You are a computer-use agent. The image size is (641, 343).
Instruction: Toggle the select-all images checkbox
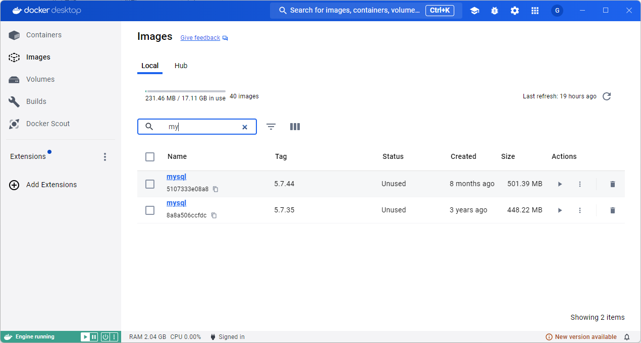[150, 157]
